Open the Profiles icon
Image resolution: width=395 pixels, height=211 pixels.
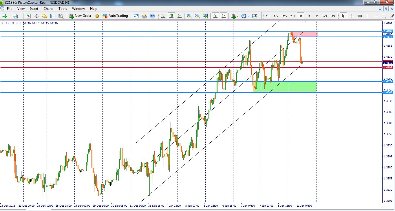(x=15, y=16)
